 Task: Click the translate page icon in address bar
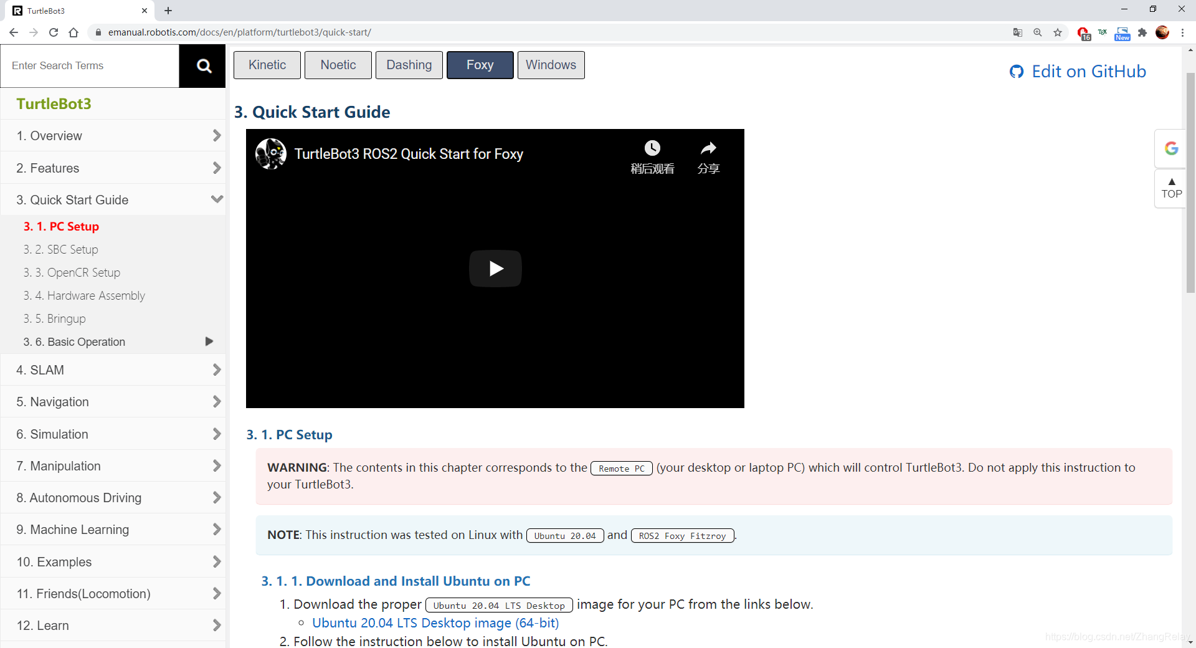tap(1018, 32)
